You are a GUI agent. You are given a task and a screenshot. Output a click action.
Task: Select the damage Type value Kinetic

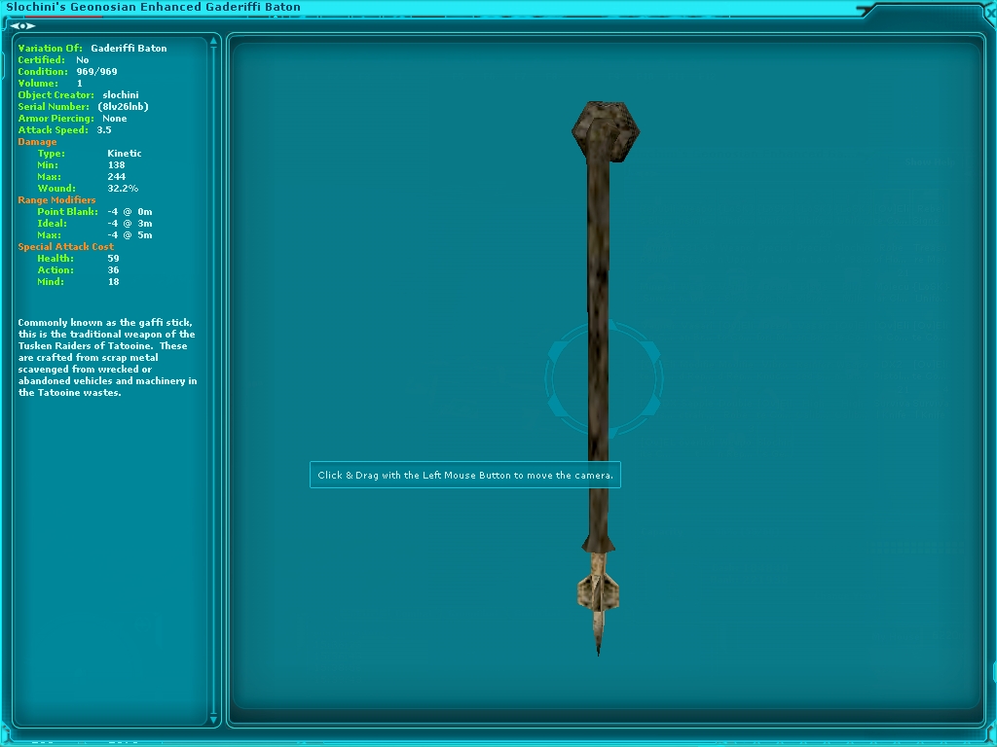pos(125,154)
